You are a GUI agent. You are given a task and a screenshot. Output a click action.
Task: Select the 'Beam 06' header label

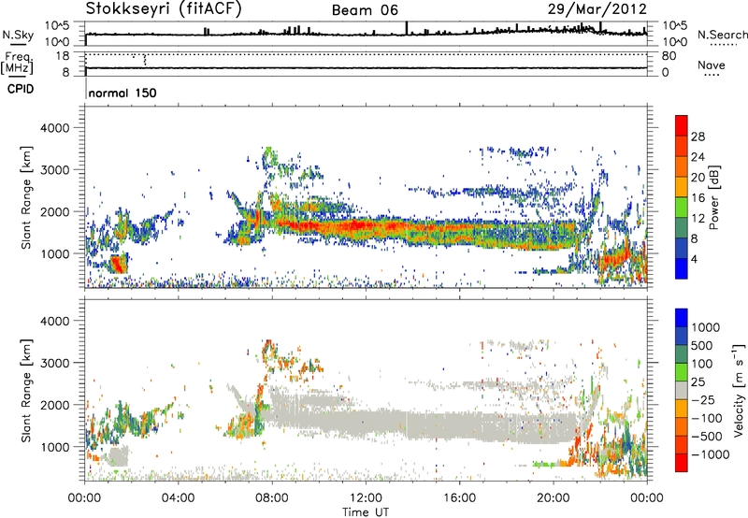coord(365,10)
